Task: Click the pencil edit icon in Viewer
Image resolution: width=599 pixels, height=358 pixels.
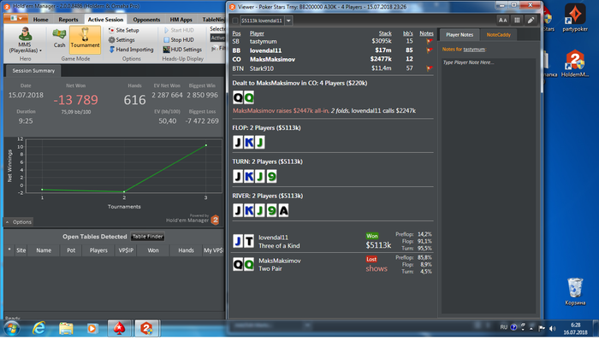Action: coord(531,21)
